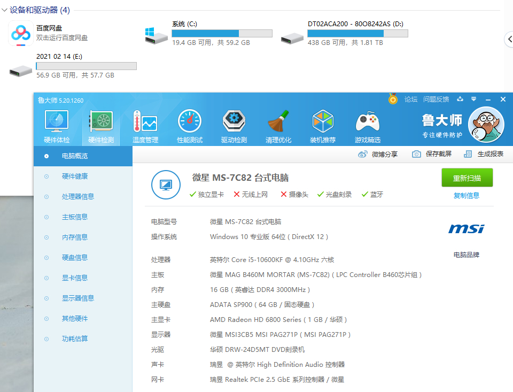Click the D: drive capacity bar
This screenshot has width=513, height=392.
point(357,33)
